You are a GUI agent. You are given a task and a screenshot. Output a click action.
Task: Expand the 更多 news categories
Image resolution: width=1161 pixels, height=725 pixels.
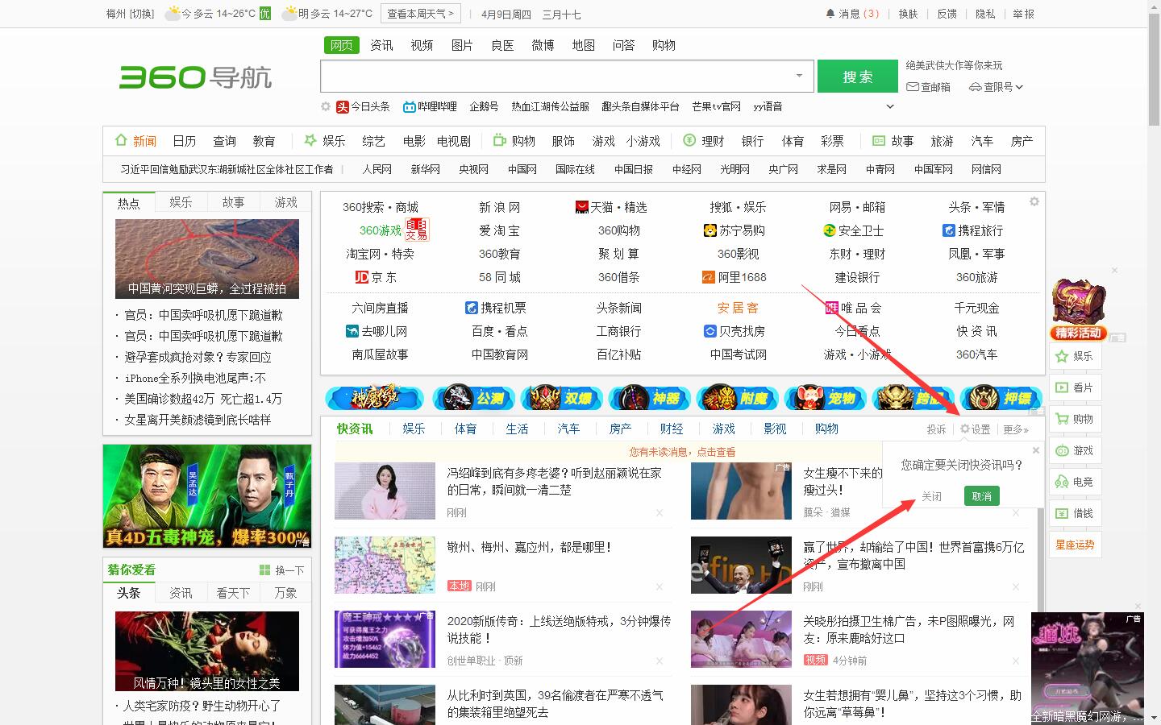click(1016, 429)
